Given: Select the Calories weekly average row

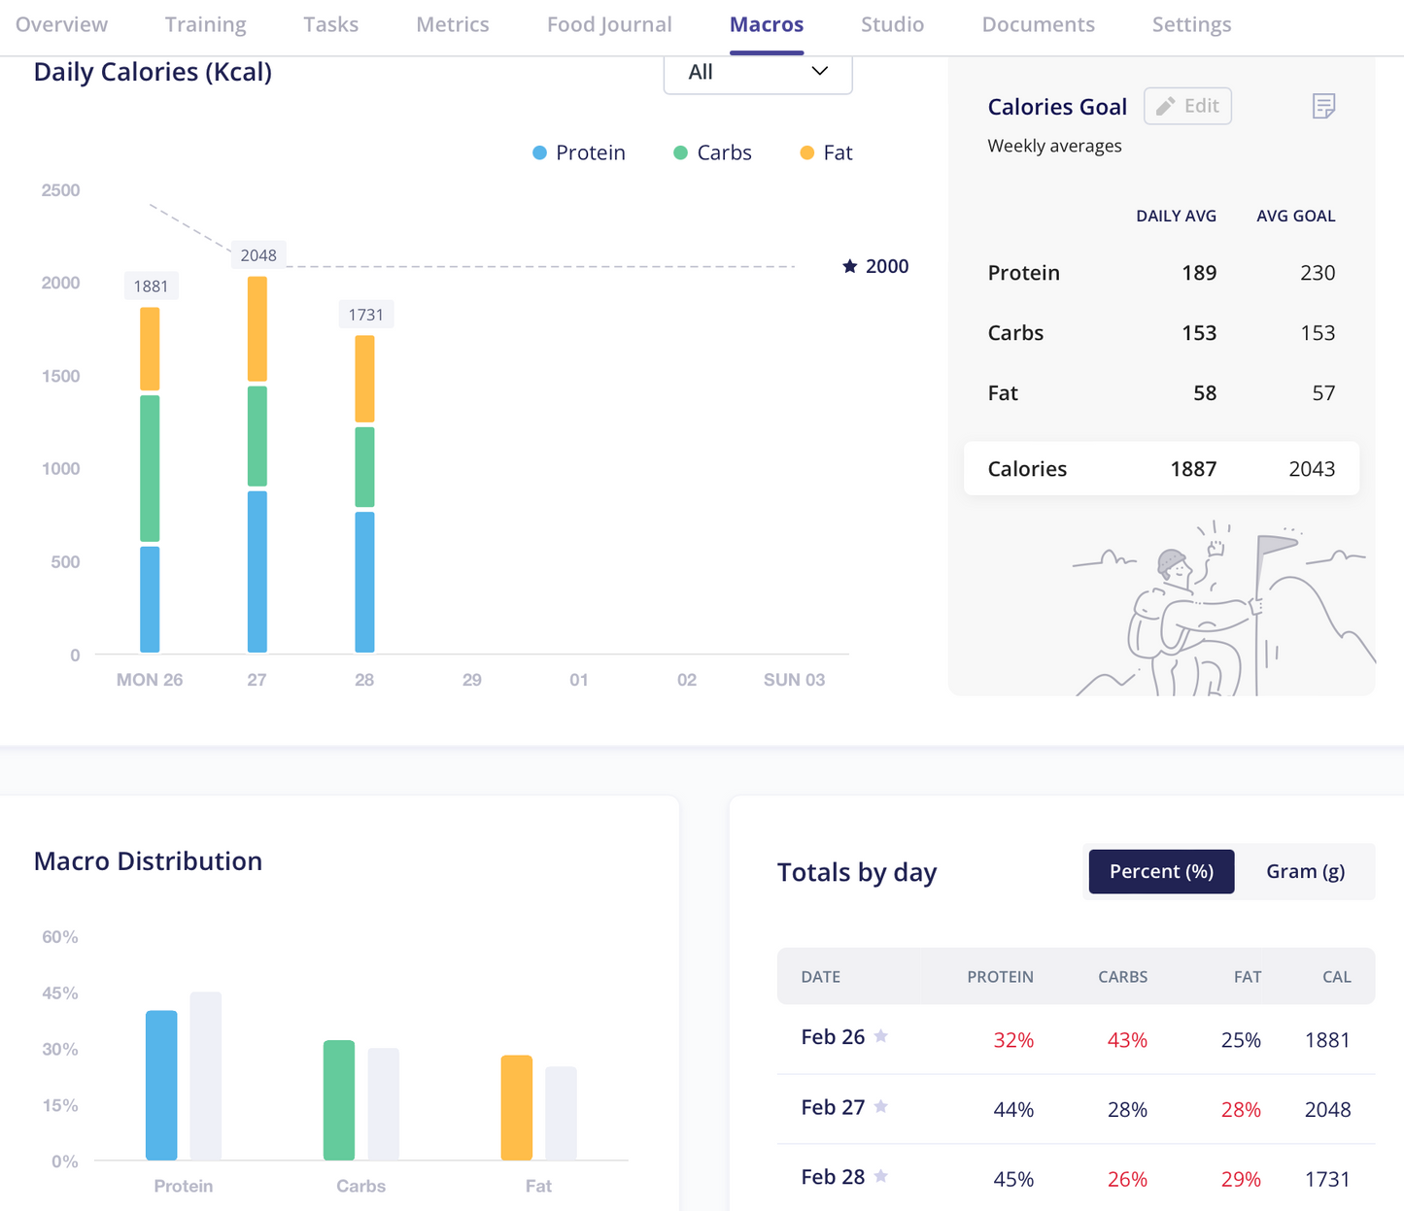Looking at the screenshot, I should click(1161, 468).
